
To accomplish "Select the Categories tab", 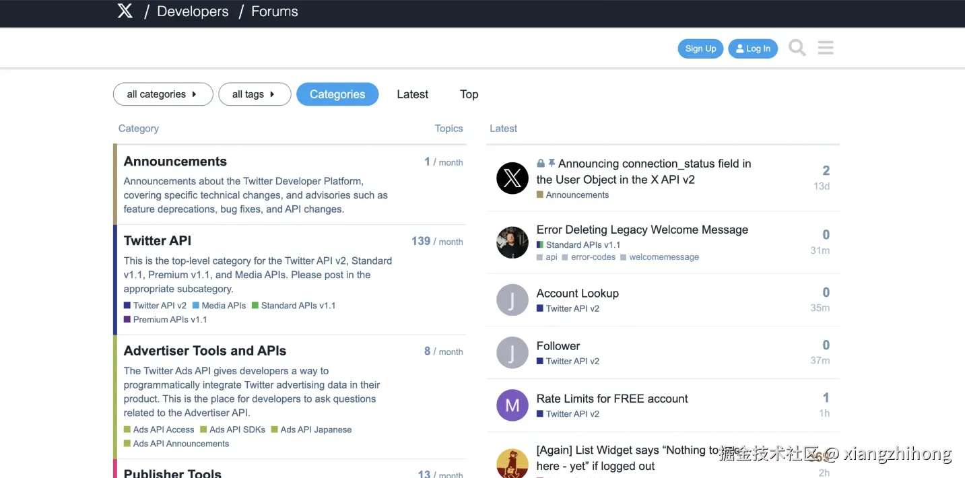I will point(337,94).
